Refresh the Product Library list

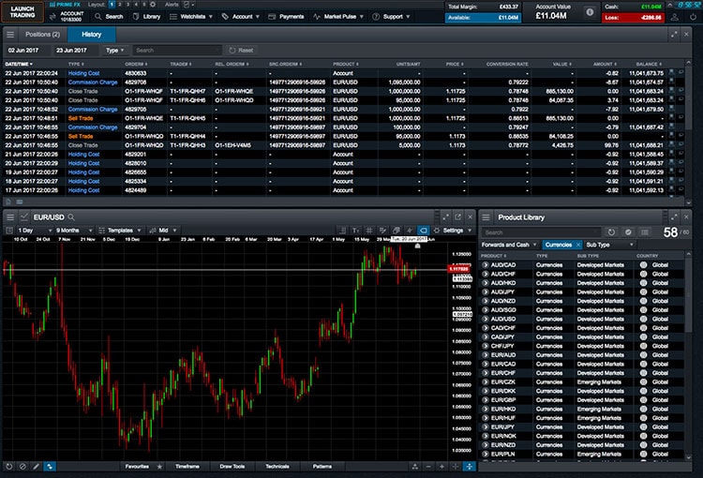click(611, 232)
